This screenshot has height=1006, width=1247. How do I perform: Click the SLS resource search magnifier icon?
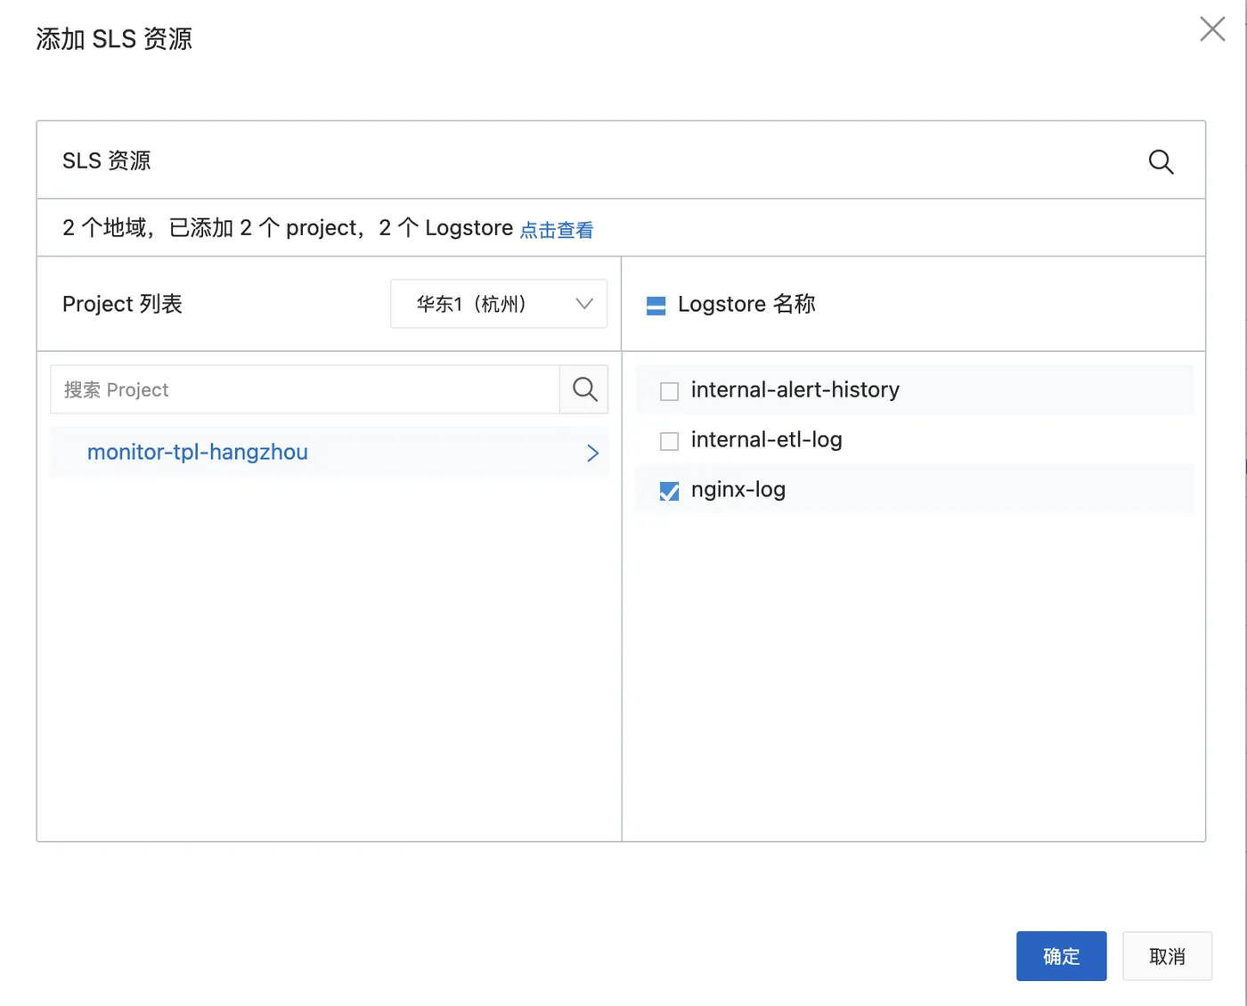[x=1161, y=161]
